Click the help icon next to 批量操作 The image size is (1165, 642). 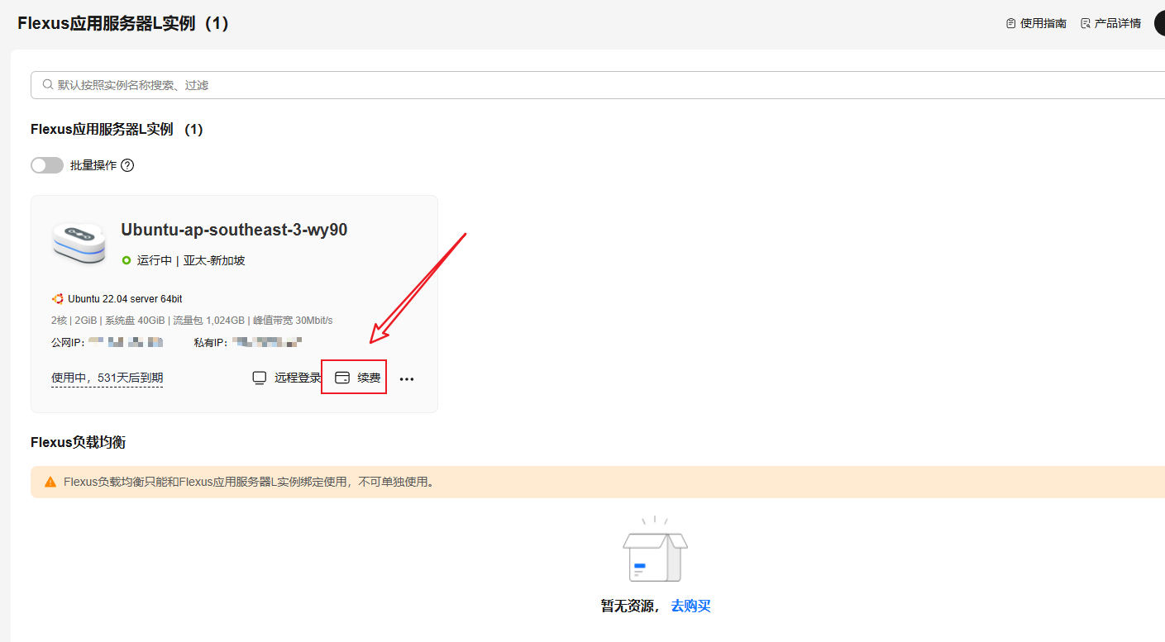pyautogui.click(x=127, y=165)
